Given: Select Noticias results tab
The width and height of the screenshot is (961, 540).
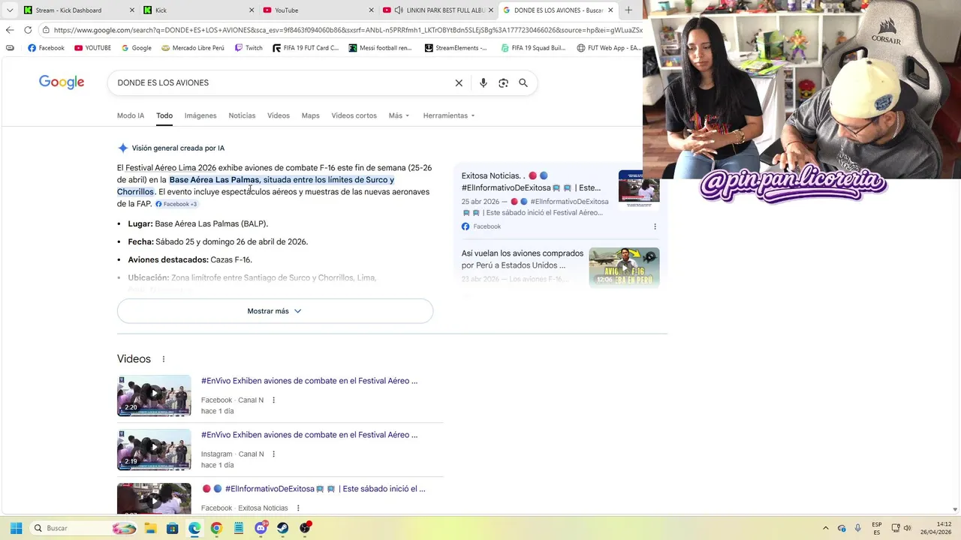Looking at the screenshot, I should click(242, 115).
